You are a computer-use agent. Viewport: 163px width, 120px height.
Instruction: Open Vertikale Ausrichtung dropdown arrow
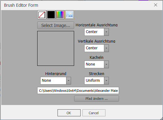(106, 48)
